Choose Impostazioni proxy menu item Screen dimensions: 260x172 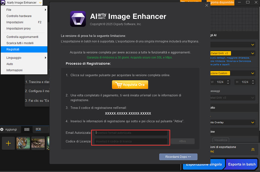click(24, 29)
